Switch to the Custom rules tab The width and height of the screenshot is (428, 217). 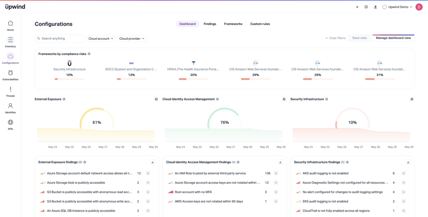(x=260, y=24)
